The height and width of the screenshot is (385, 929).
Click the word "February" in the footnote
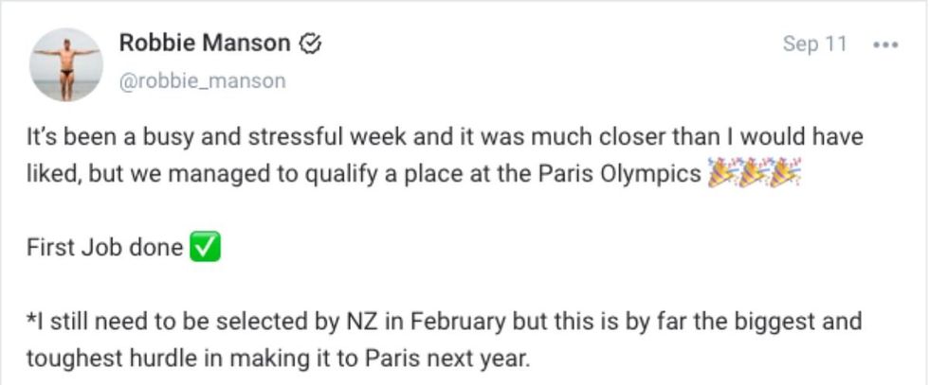click(x=454, y=322)
